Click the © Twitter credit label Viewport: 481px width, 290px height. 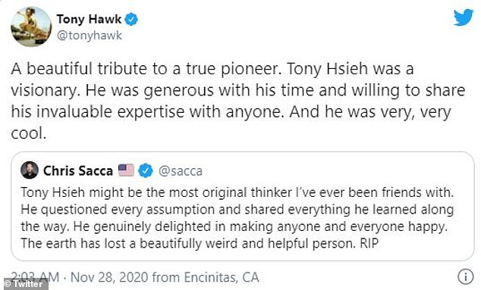[24, 284]
